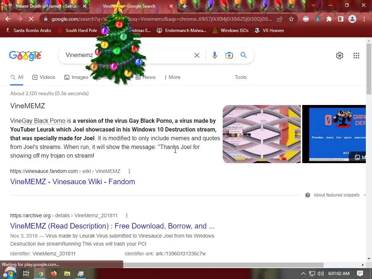Click the address bar URL

(161, 19)
